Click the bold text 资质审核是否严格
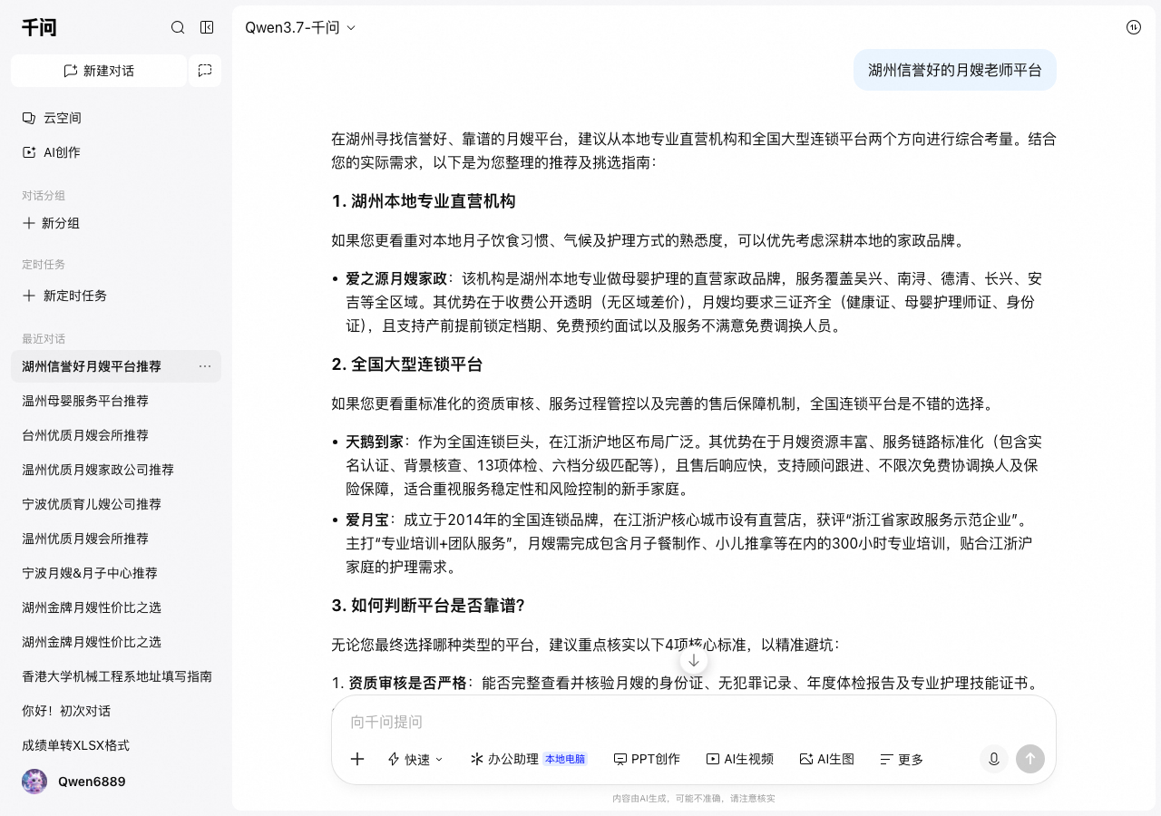The image size is (1161, 816). tap(407, 683)
